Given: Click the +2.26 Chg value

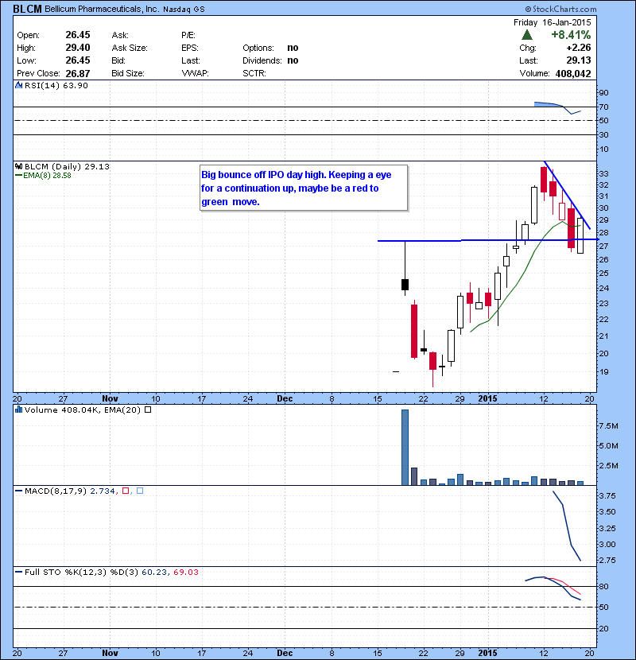Looking at the screenshot, I should tap(578, 48).
